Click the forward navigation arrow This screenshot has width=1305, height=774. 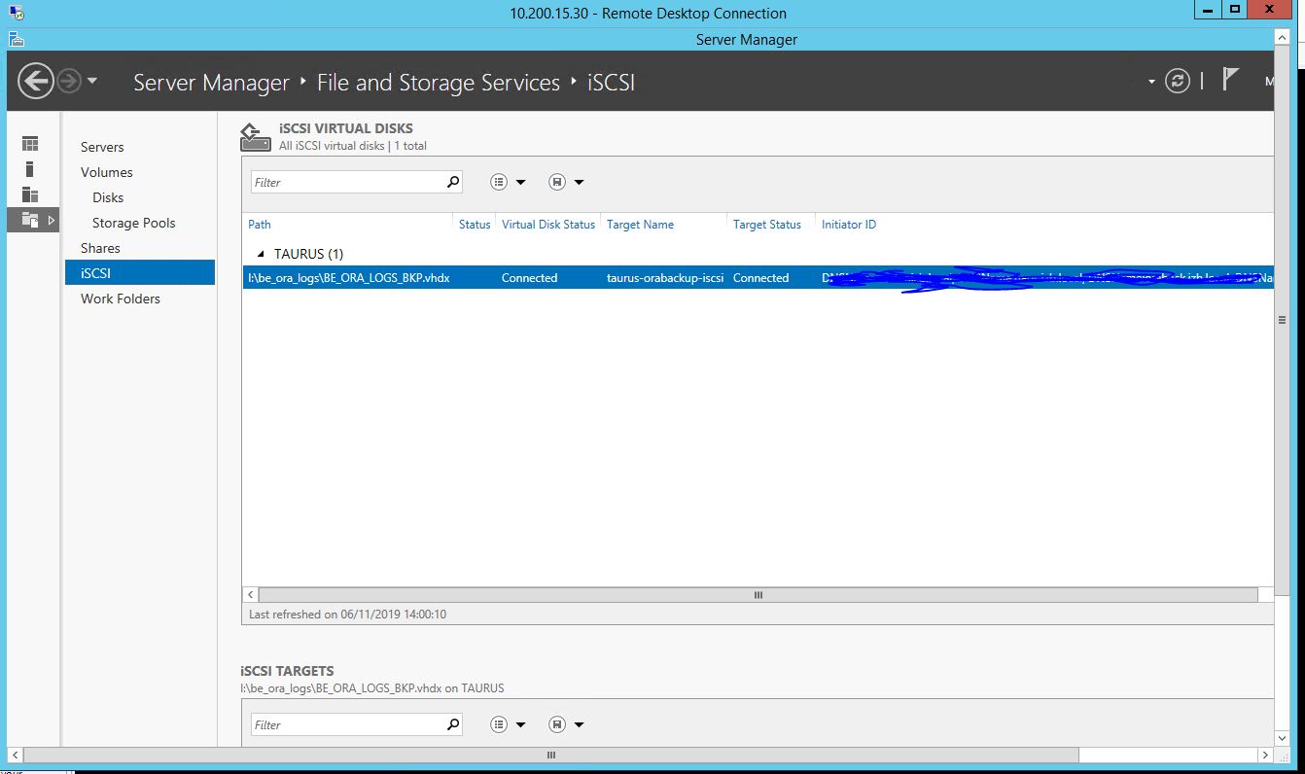(x=68, y=81)
